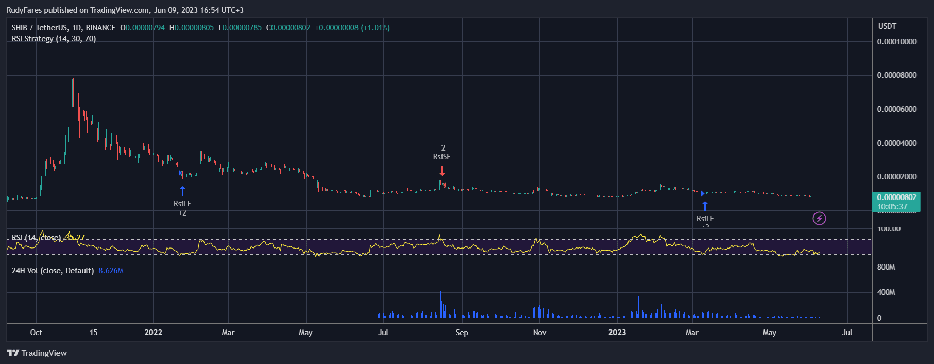Click the 2023 label on time axis

click(x=617, y=333)
